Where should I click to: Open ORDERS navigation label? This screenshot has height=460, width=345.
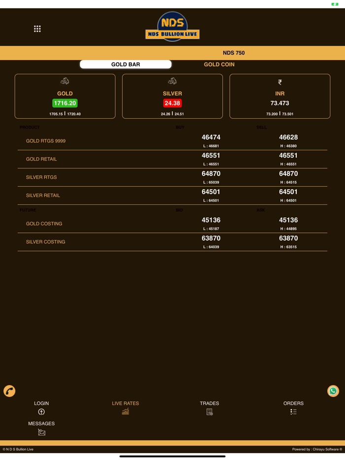(x=293, y=403)
